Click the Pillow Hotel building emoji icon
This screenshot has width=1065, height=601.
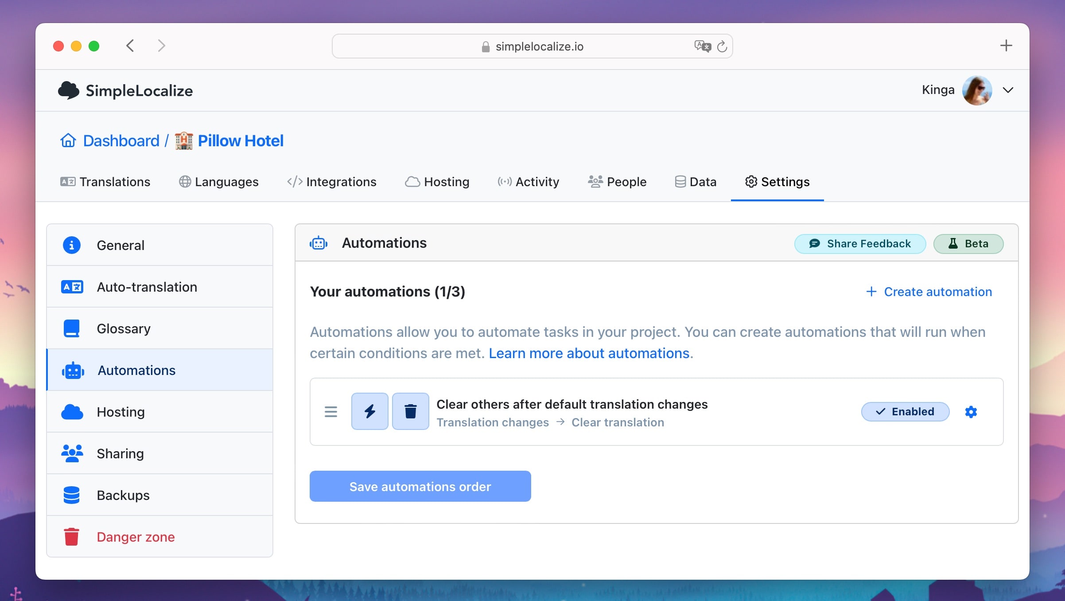(x=183, y=141)
